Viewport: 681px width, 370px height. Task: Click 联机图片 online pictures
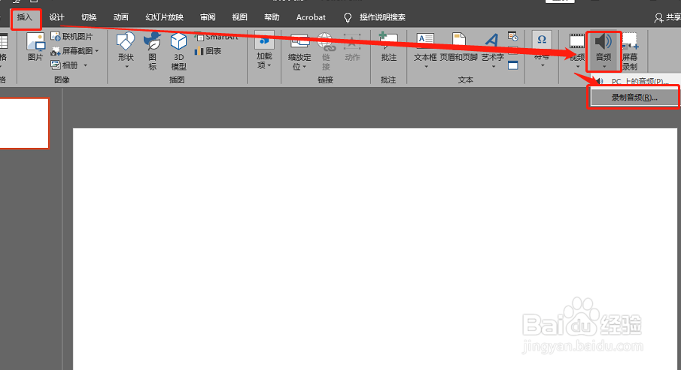71,36
